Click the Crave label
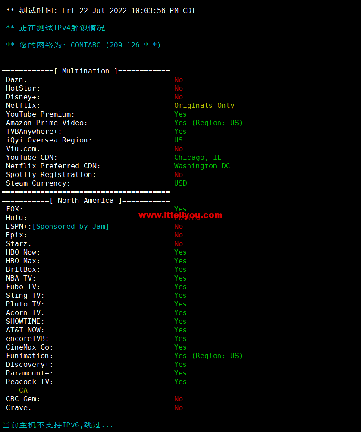Screen dimensions: 361x432 [x=19, y=408]
